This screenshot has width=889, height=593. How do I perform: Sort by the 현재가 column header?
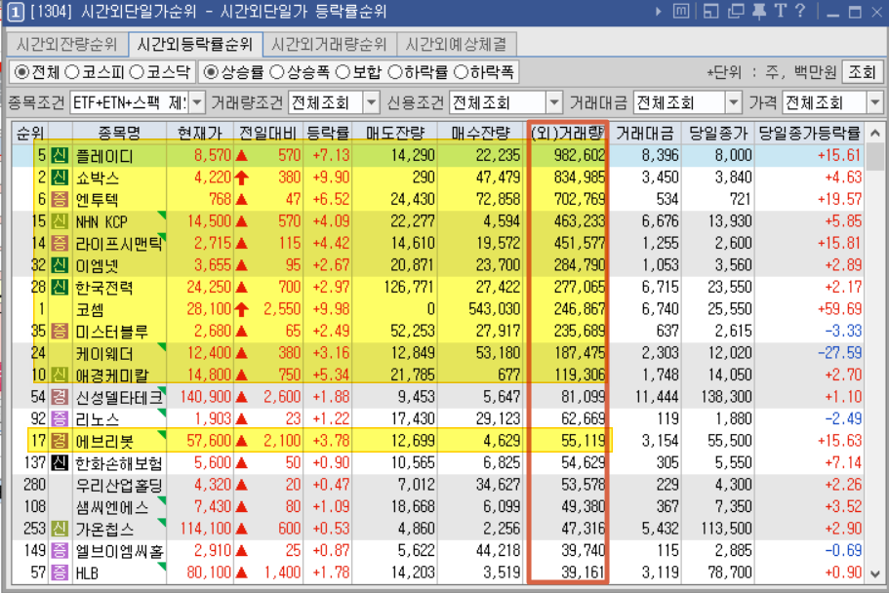point(200,133)
